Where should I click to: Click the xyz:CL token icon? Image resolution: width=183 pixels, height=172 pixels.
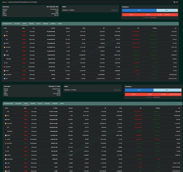(6, 139)
